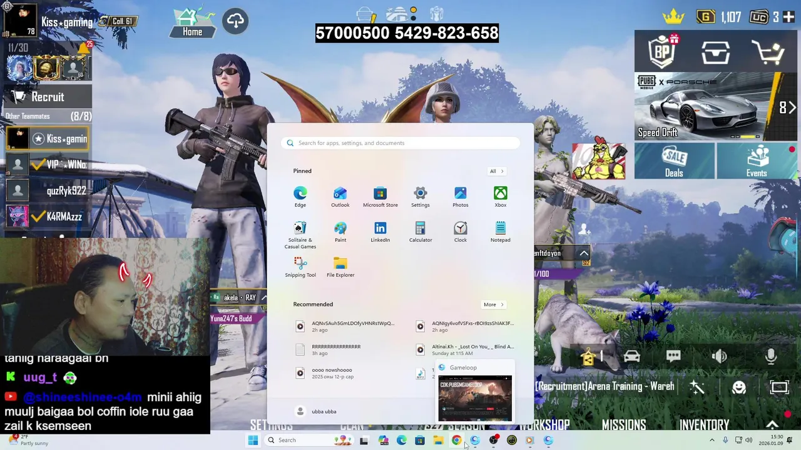Open File Explorer on the taskbar
Screen dimensions: 801x450
[x=438, y=440]
